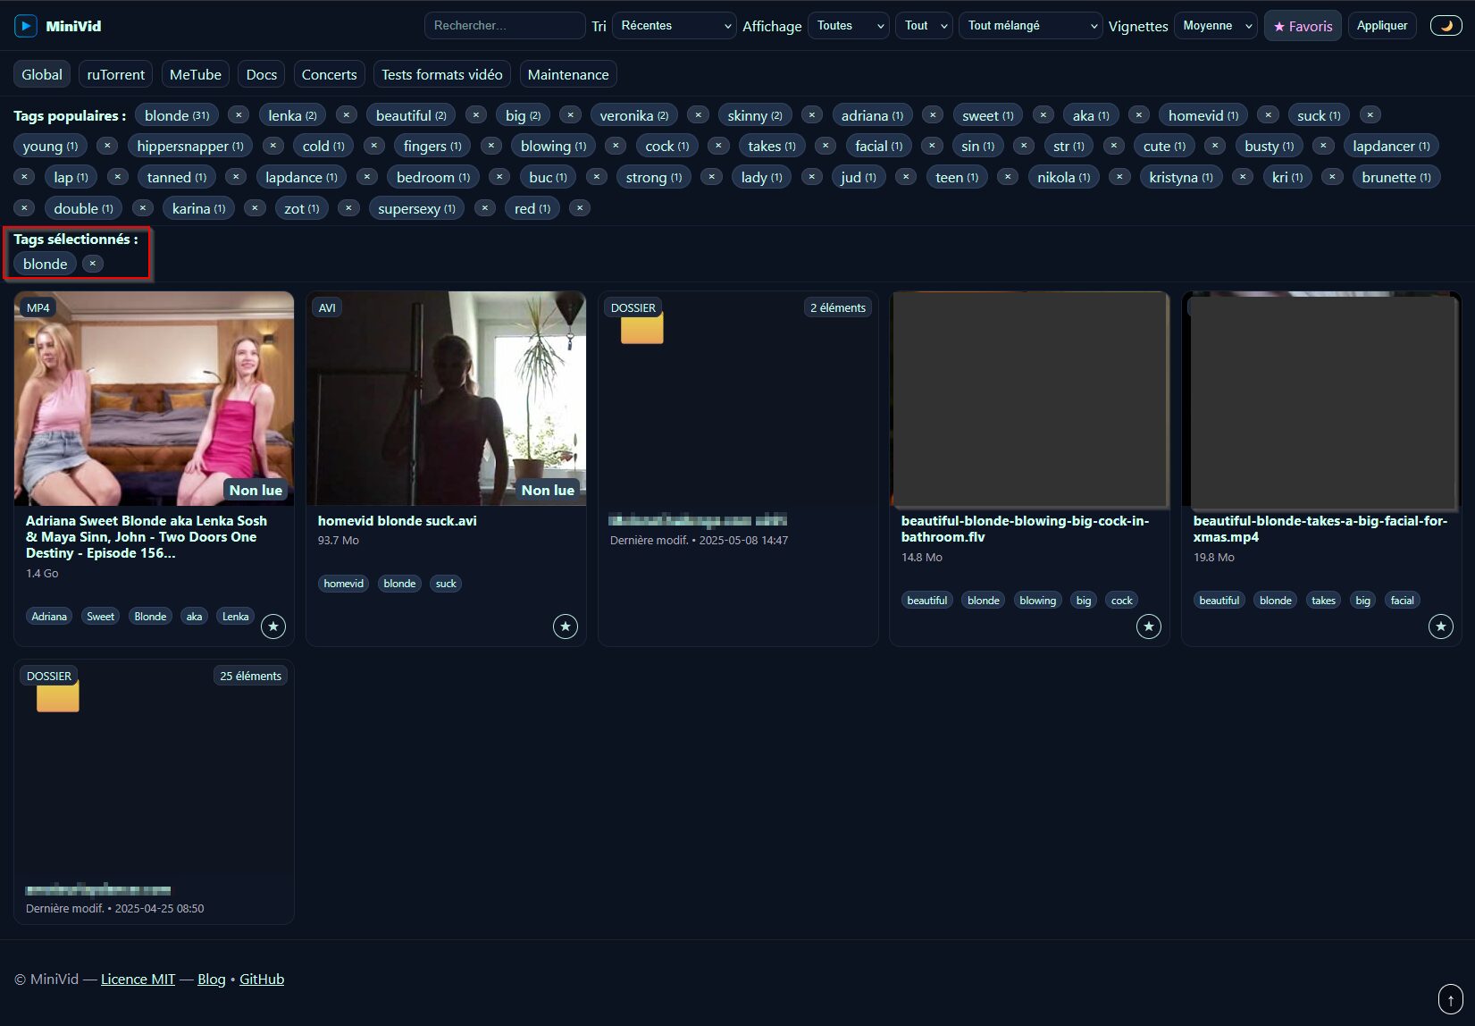Click the x next to hippersnapper (1) tag

tap(273, 146)
